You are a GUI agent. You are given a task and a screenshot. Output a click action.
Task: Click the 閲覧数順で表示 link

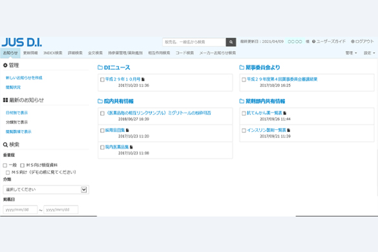[x=19, y=131]
